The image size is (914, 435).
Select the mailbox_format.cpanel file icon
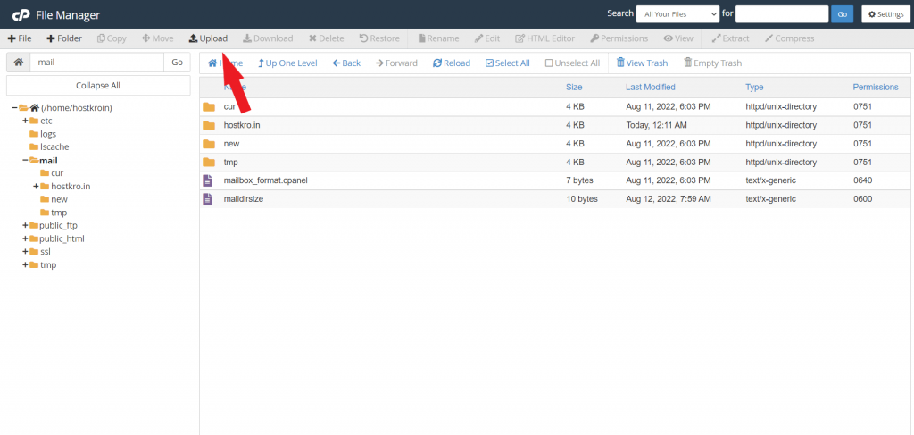(x=207, y=180)
